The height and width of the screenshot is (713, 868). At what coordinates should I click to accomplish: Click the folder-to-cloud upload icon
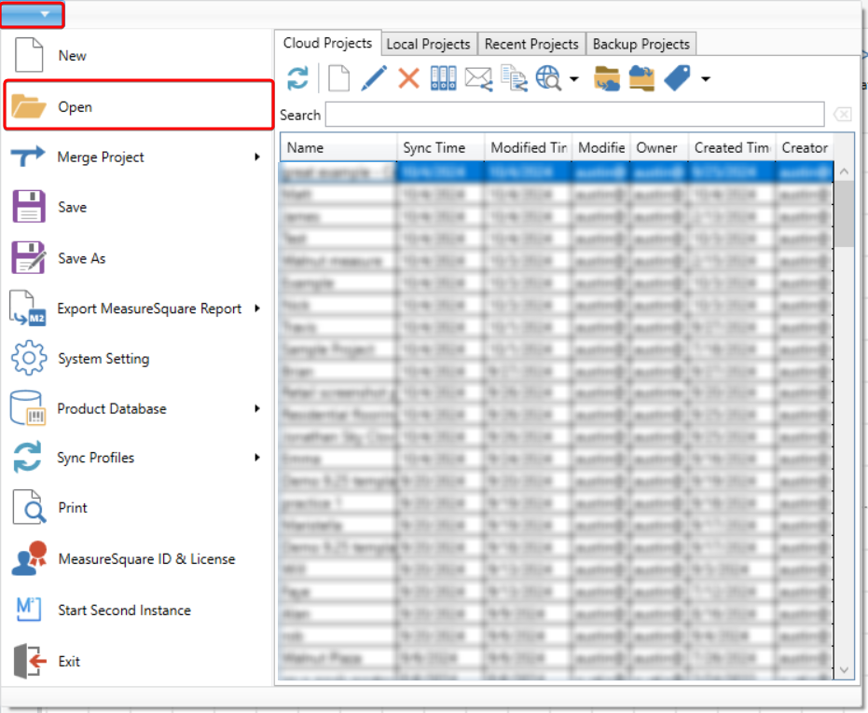click(607, 78)
